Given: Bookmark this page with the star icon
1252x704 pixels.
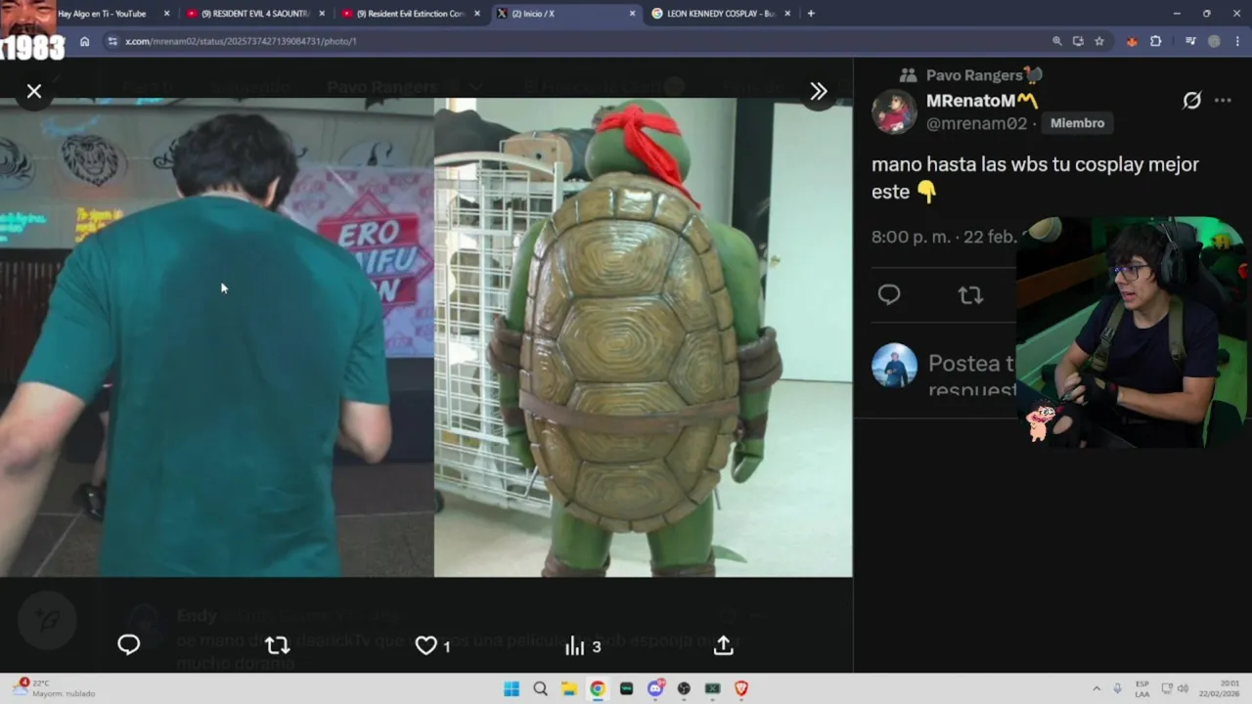Looking at the screenshot, I should [1099, 41].
